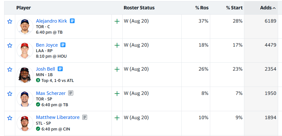The height and width of the screenshot is (136, 282).
Task: Click Ben Joyce's headshot photo
Action: (25, 50)
